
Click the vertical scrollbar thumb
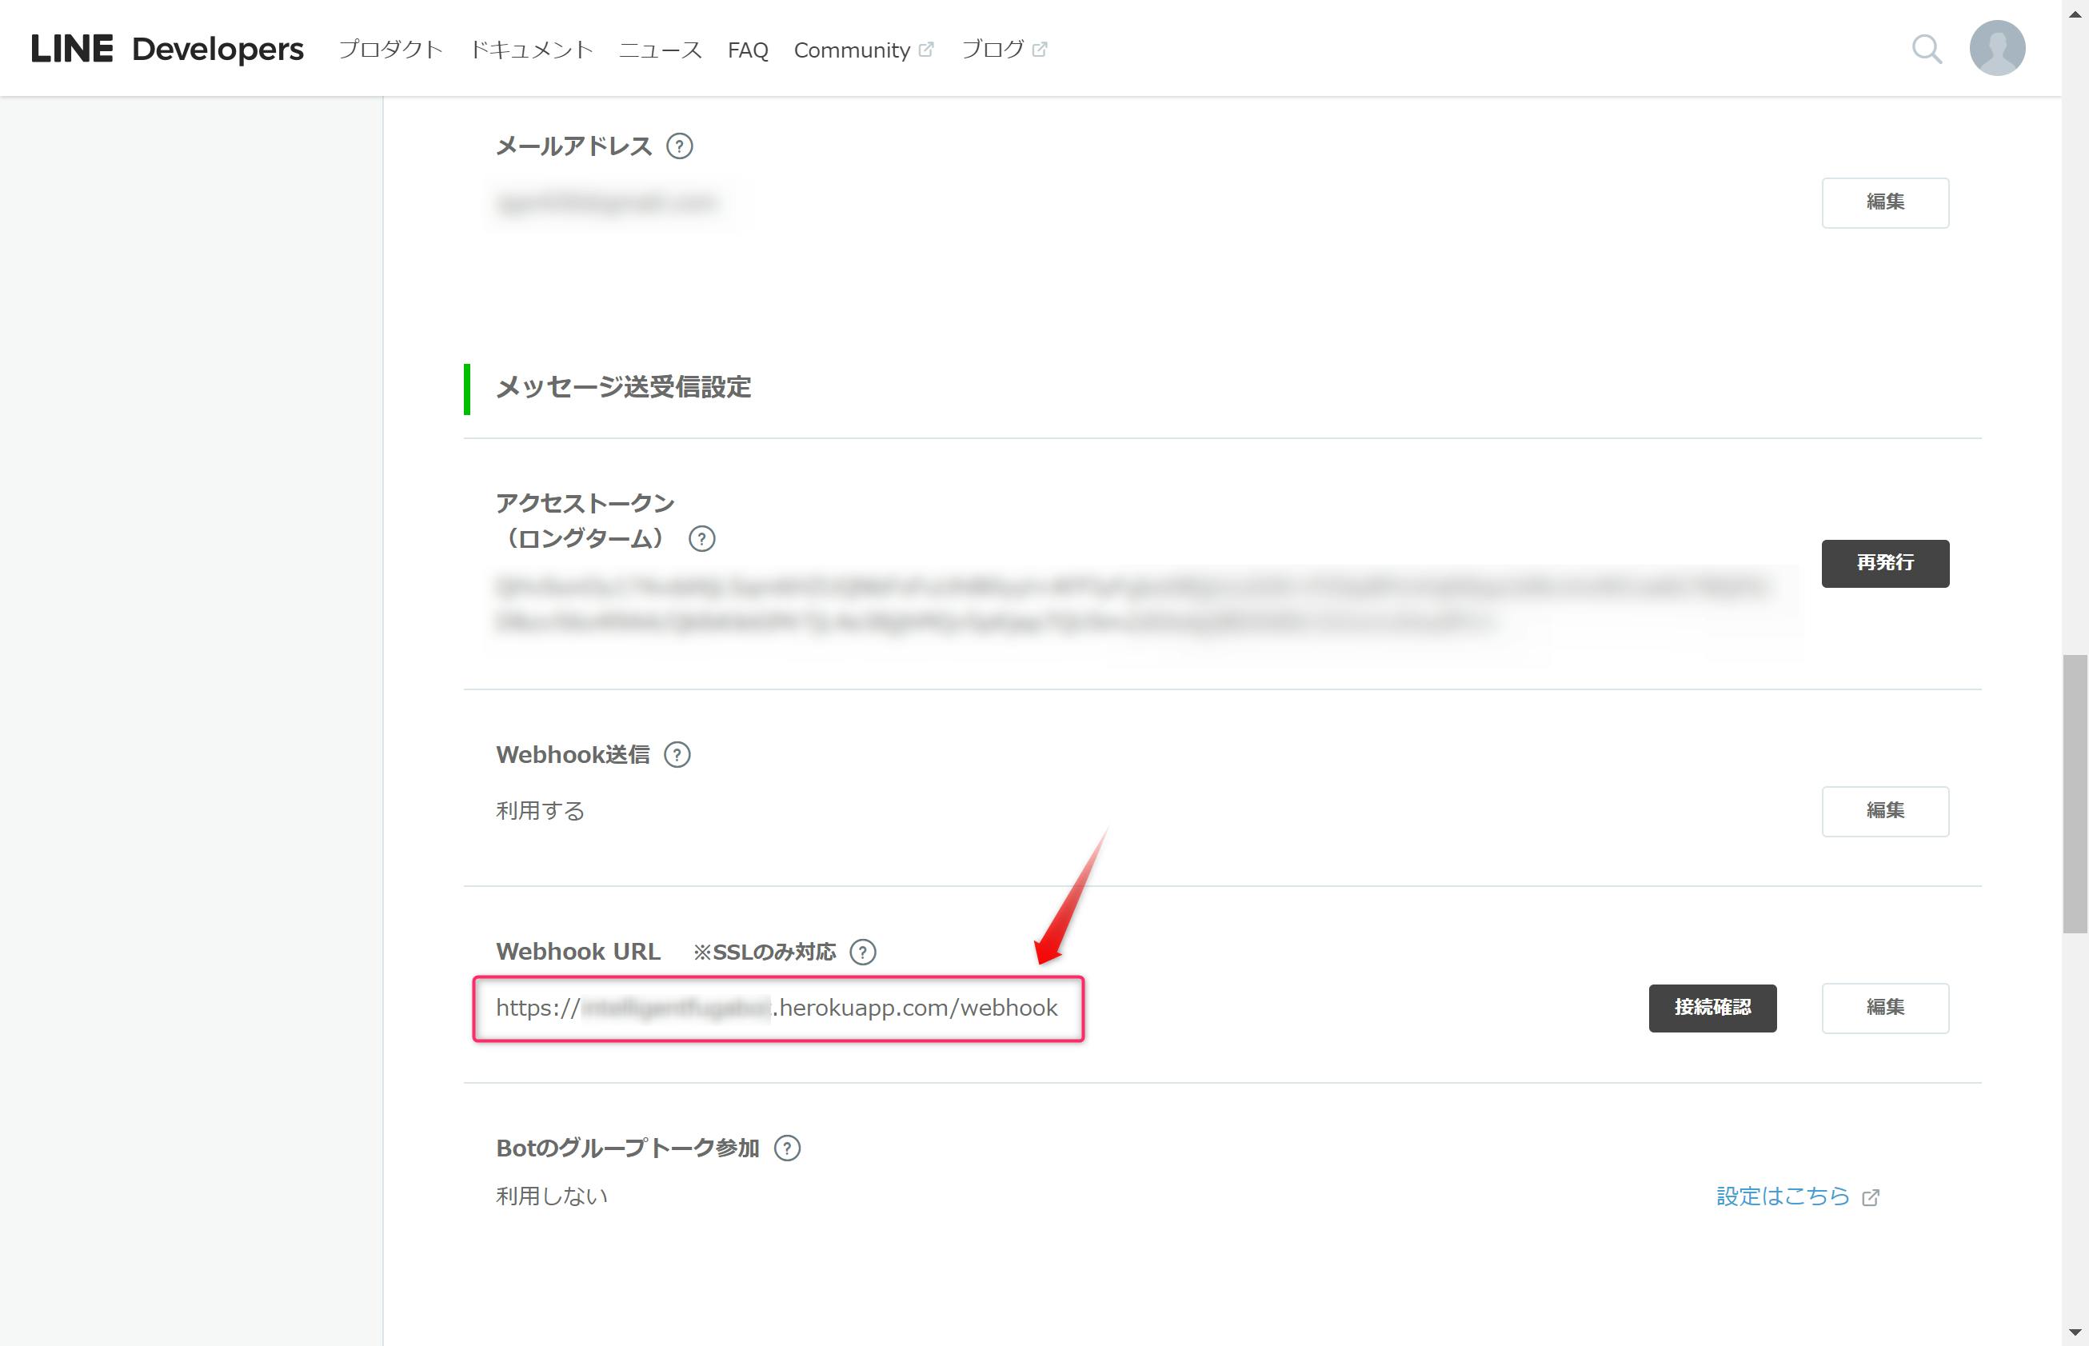click(2074, 793)
